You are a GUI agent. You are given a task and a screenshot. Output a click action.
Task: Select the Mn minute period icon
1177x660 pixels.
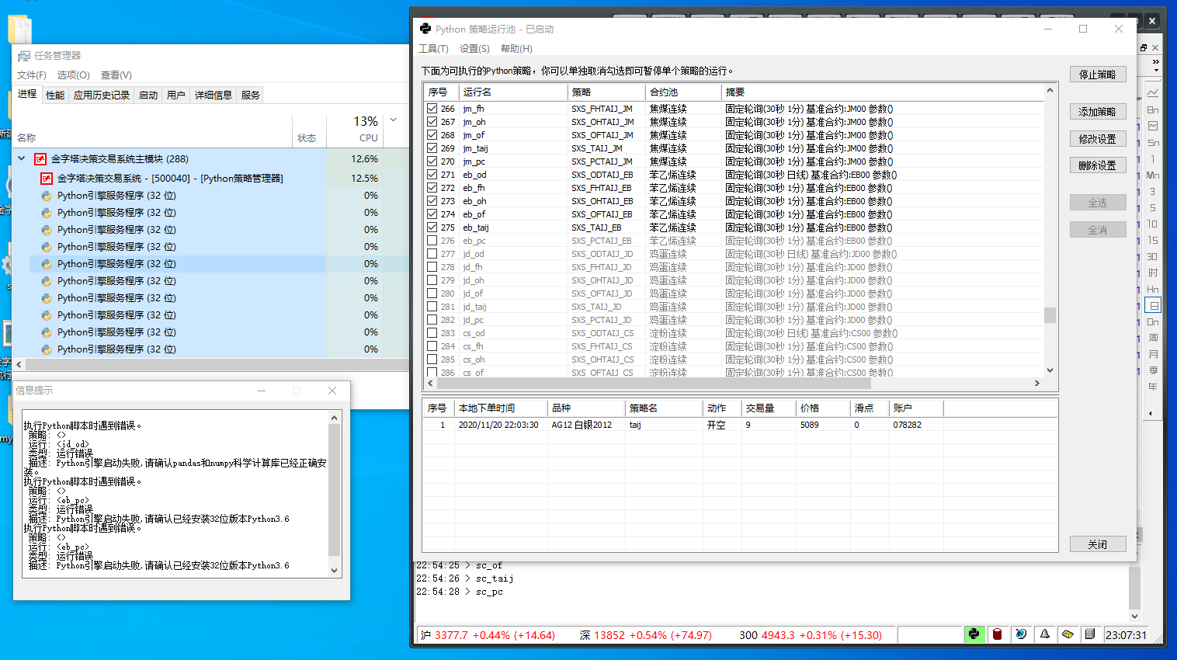[1153, 175]
